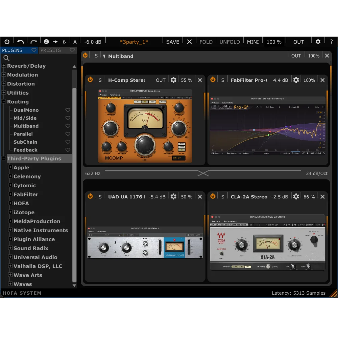
Task: Expand the FabFilter vendor folder
Action: 10,194
